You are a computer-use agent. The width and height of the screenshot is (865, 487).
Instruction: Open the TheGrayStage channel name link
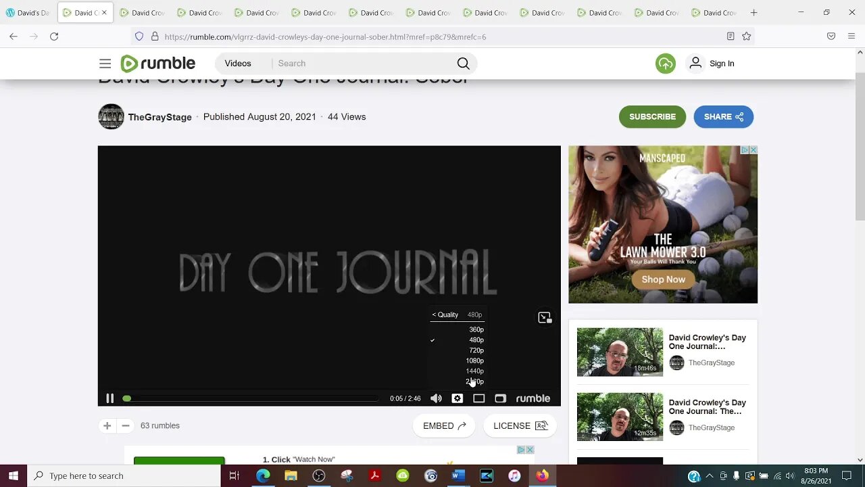(x=159, y=117)
